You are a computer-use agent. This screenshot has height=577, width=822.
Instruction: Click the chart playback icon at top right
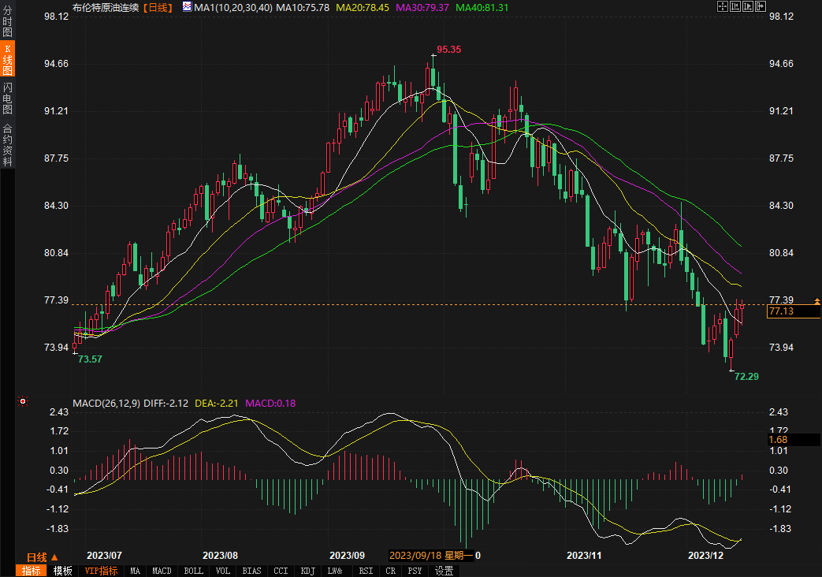point(748,6)
